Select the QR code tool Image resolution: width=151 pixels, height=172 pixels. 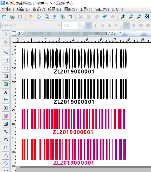[x=6, y=124]
